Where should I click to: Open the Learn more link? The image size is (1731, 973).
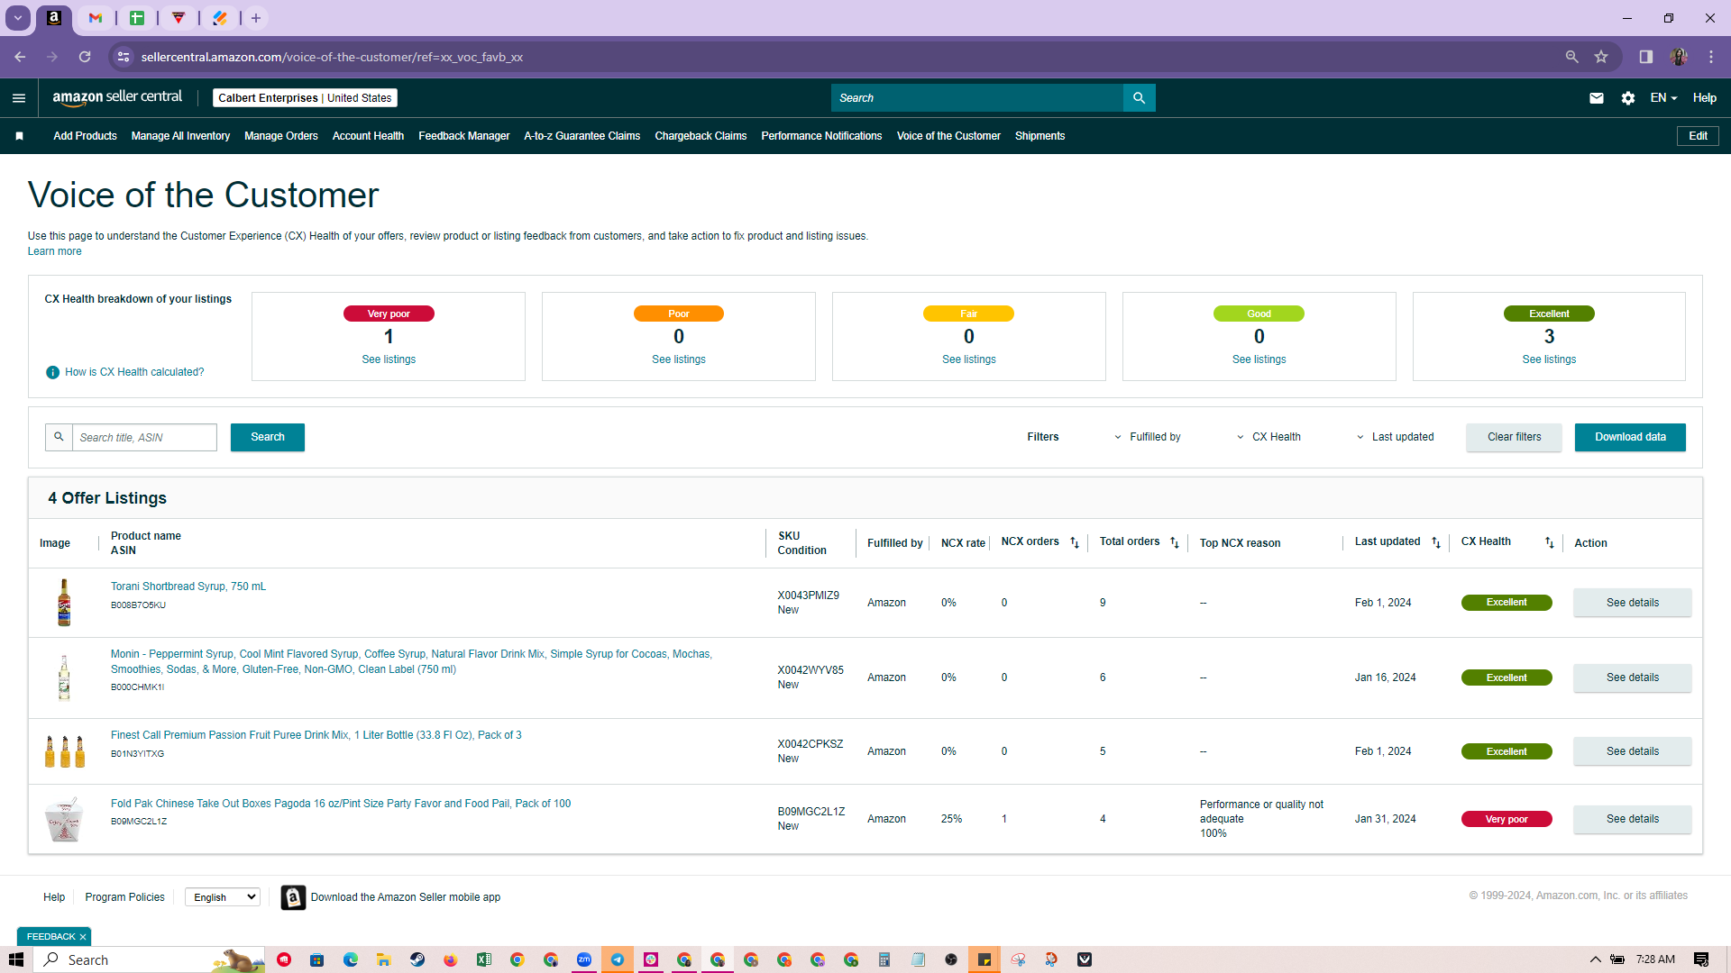[54, 251]
